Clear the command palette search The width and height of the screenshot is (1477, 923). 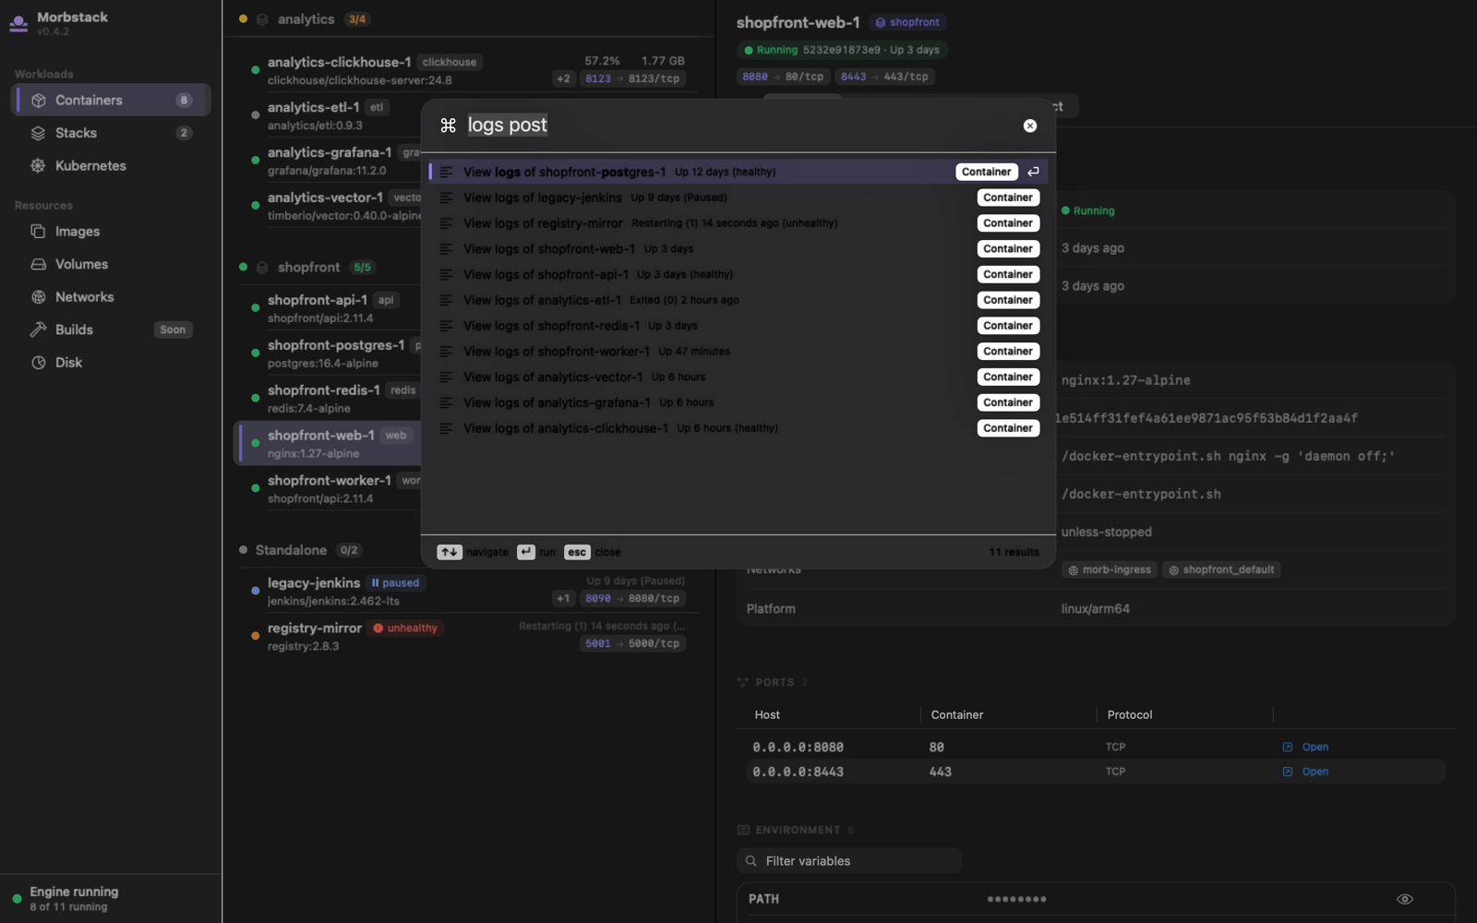pos(1029,126)
